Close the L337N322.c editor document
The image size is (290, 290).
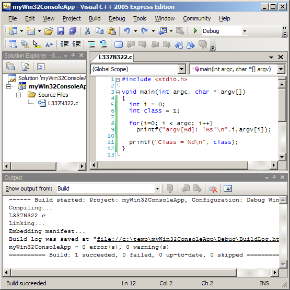pyautogui.click(x=281, y=57)
